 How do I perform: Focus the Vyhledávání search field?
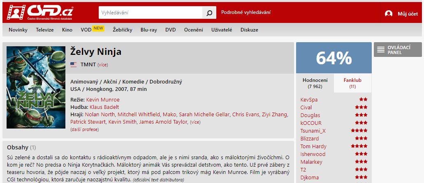click(151, 13)
